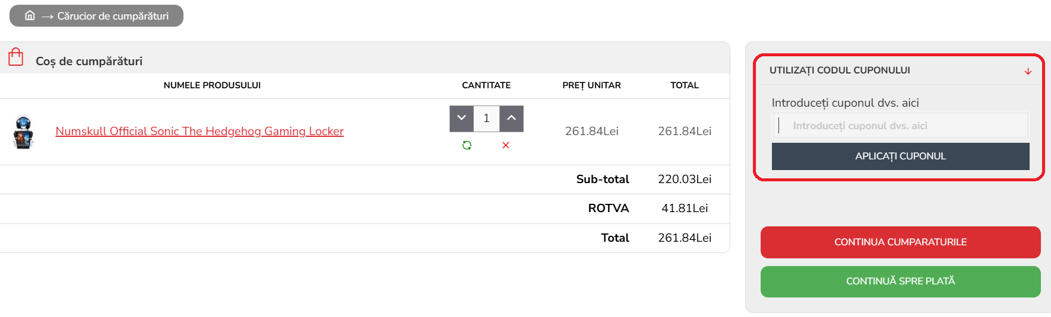Click the Cantitate column header
Image resolution: width=1051 pixels, height=317 pixels.
tap(486, 85)
